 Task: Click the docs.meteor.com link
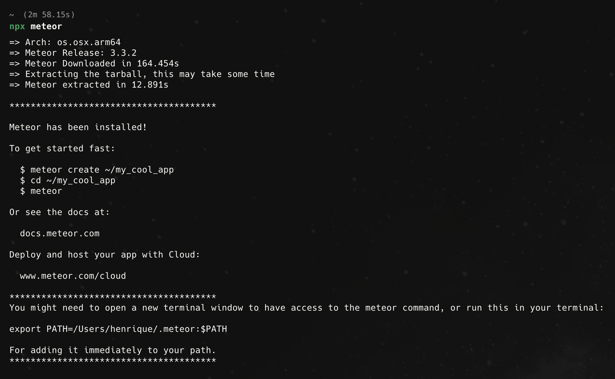click(60, 233)
